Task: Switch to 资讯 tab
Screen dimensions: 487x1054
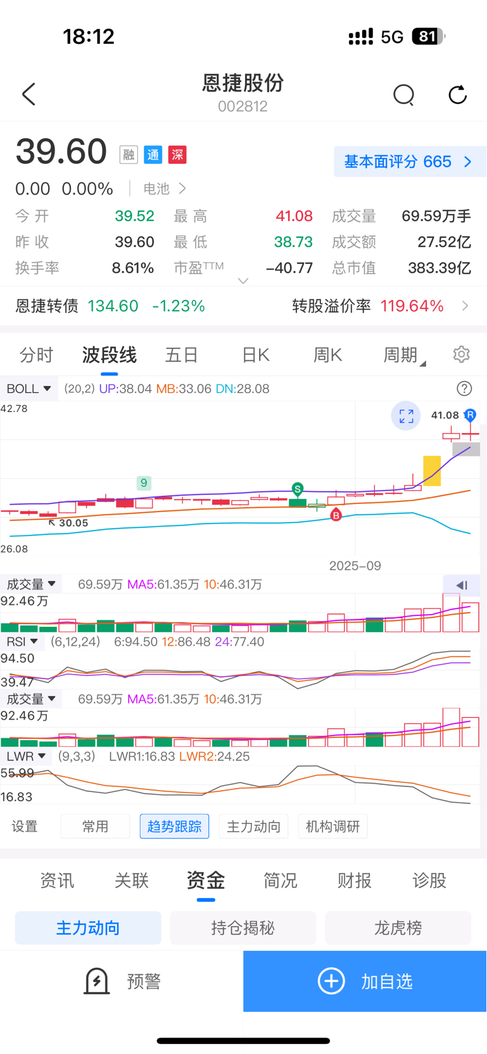Action: click(x=57, y=881)
